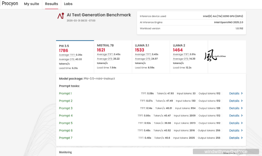Click the PHI 3.5 score 1786

point(63,50)
